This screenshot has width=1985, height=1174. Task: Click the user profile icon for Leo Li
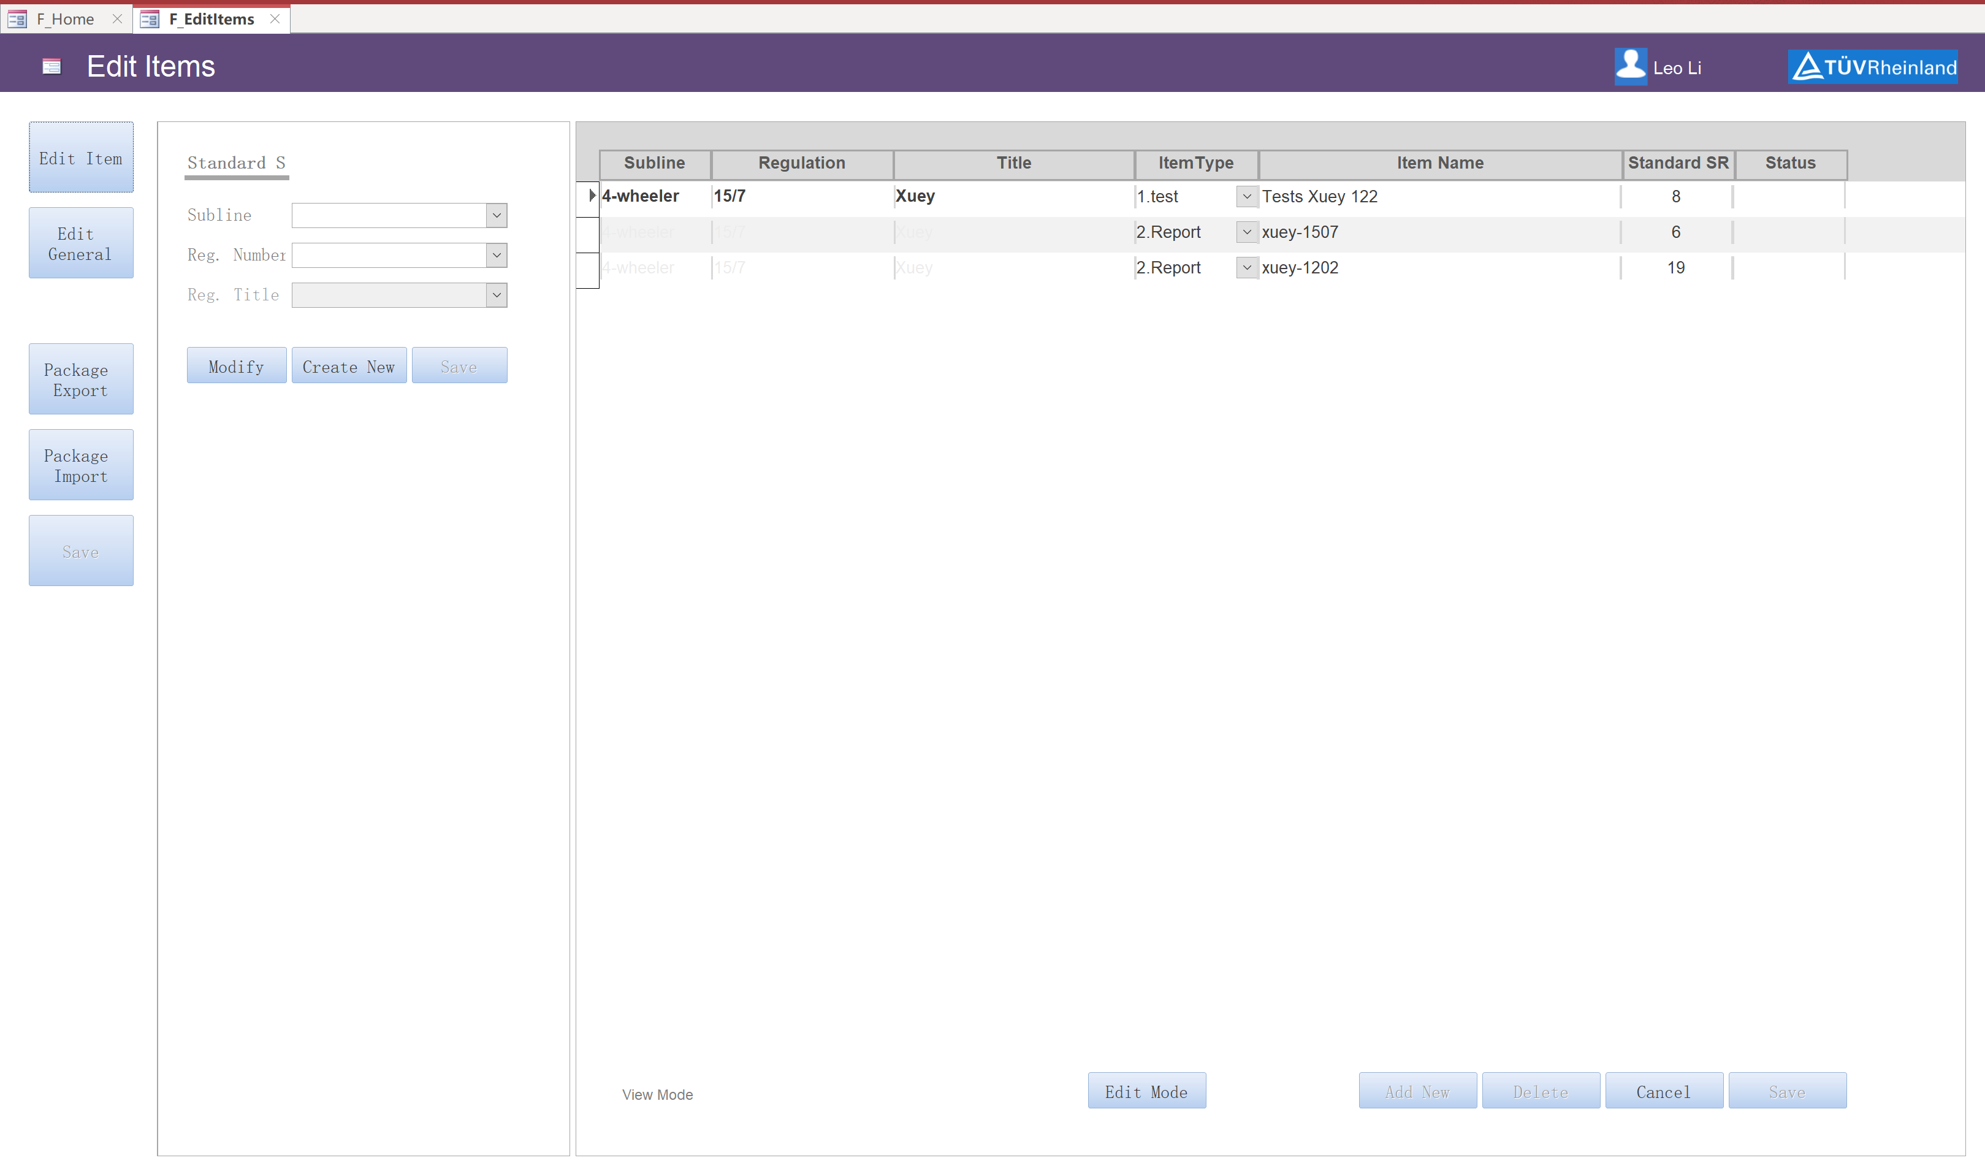1629,66
